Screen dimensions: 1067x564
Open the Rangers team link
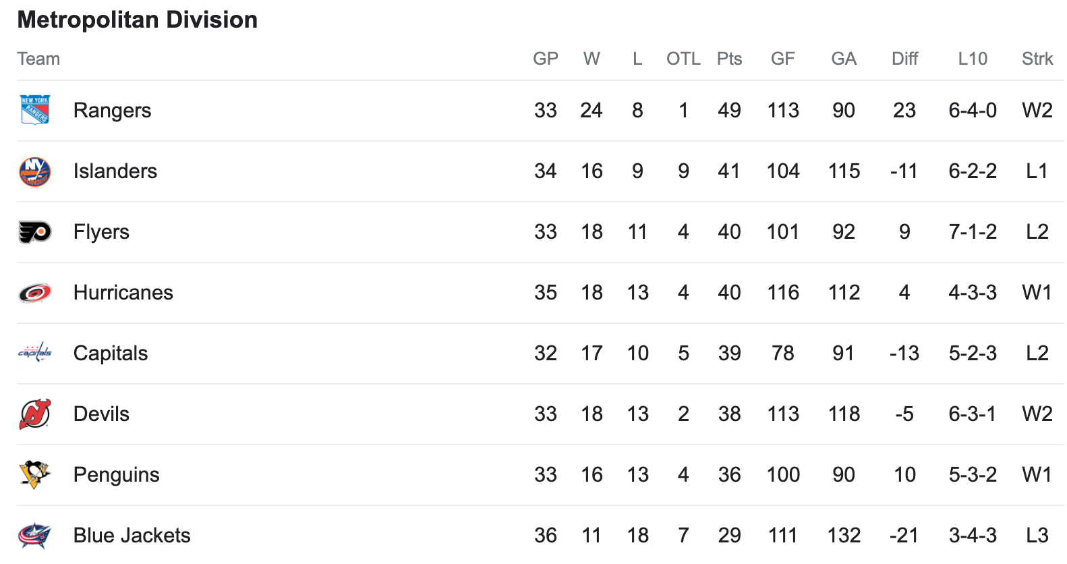112,111
